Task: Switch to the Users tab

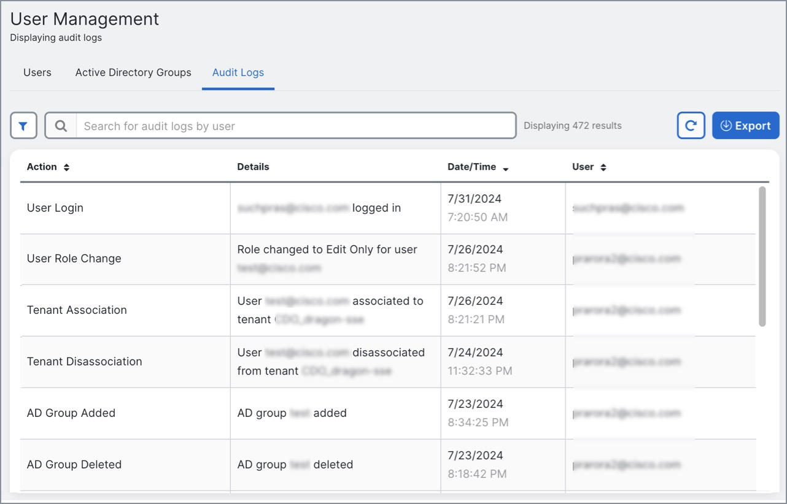Action: click(x=37, y=72)
